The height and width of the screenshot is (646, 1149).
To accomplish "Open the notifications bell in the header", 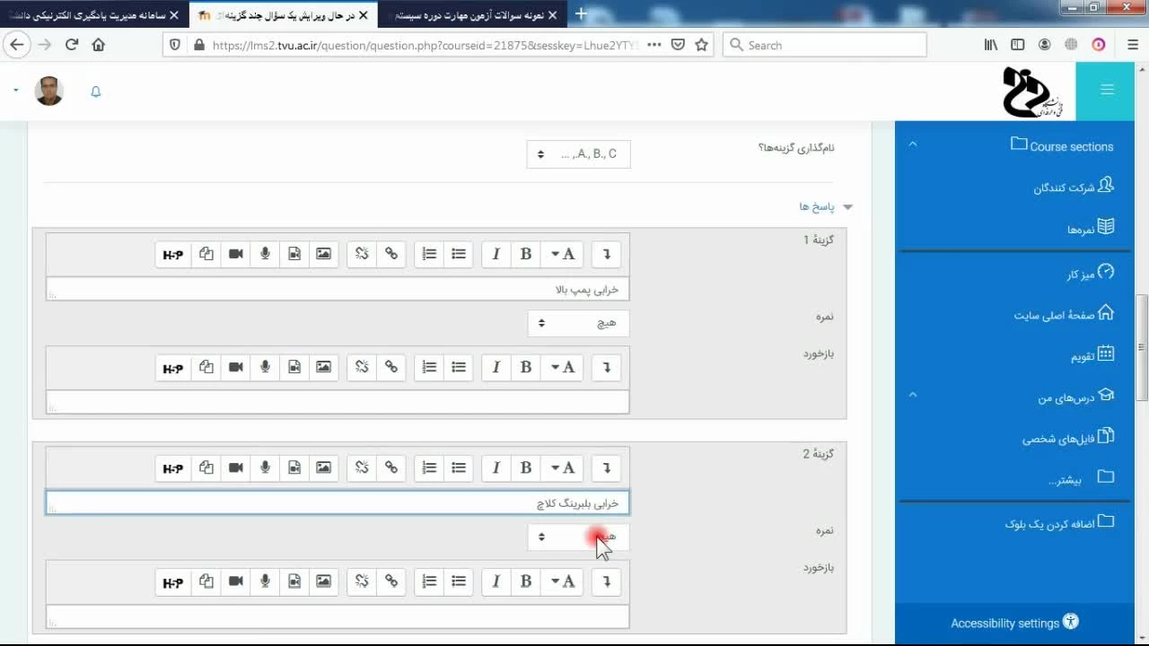I will [x=96, y=92].
